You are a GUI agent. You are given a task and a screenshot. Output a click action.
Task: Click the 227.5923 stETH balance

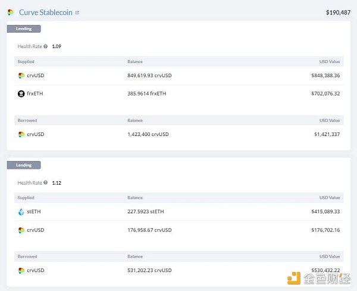click(x=145, y=211)
